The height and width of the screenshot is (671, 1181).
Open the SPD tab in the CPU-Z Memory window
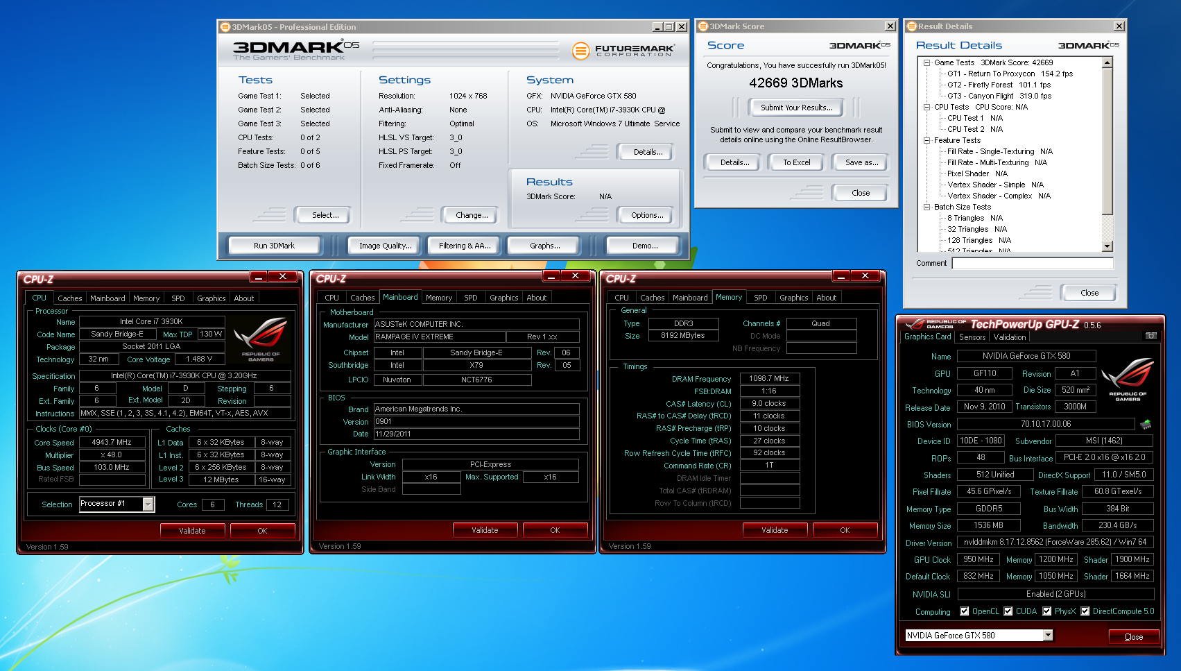click(x=761, y=298)
